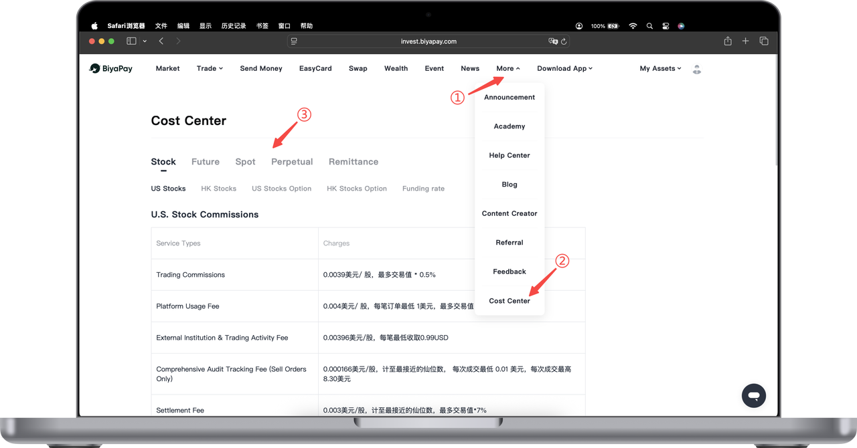Expand the Trade dropdown menu

pyautogui.click(x=210, y=68)
